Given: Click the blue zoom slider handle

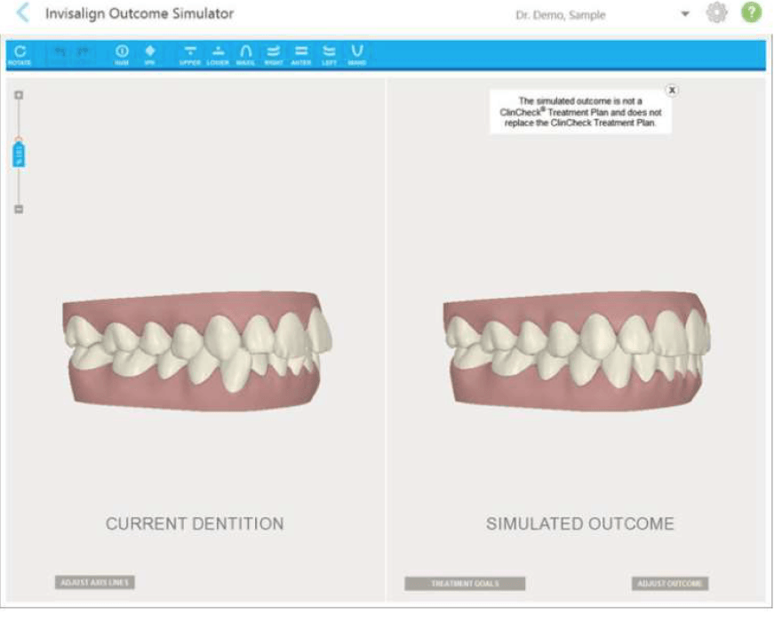Looking at the screenshot, I should pos(19,154).
